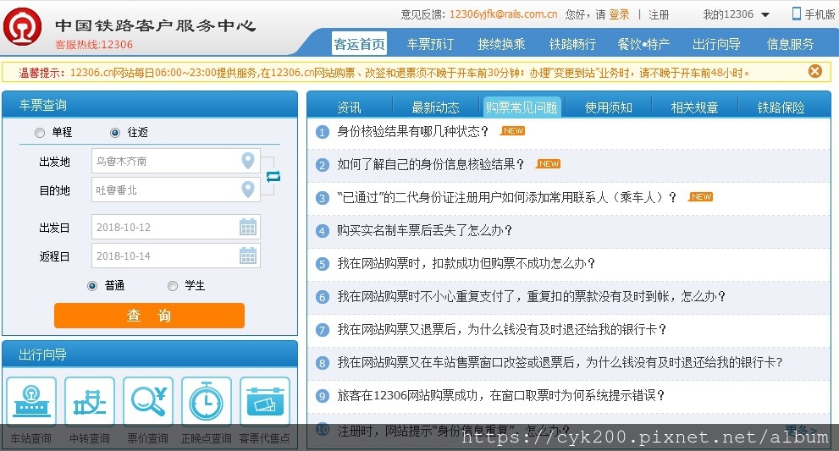Click 车票查询 panel header
Image resolution: width=839 pixels, height=451 pixels.
[150, 105]
